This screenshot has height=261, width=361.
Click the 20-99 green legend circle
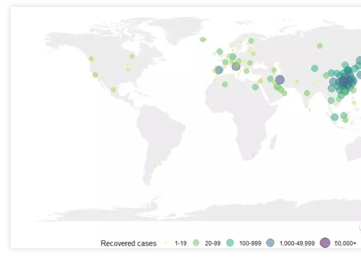196,243
